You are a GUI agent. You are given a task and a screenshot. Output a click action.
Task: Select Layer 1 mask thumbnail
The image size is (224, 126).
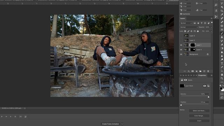coord(193,45)
